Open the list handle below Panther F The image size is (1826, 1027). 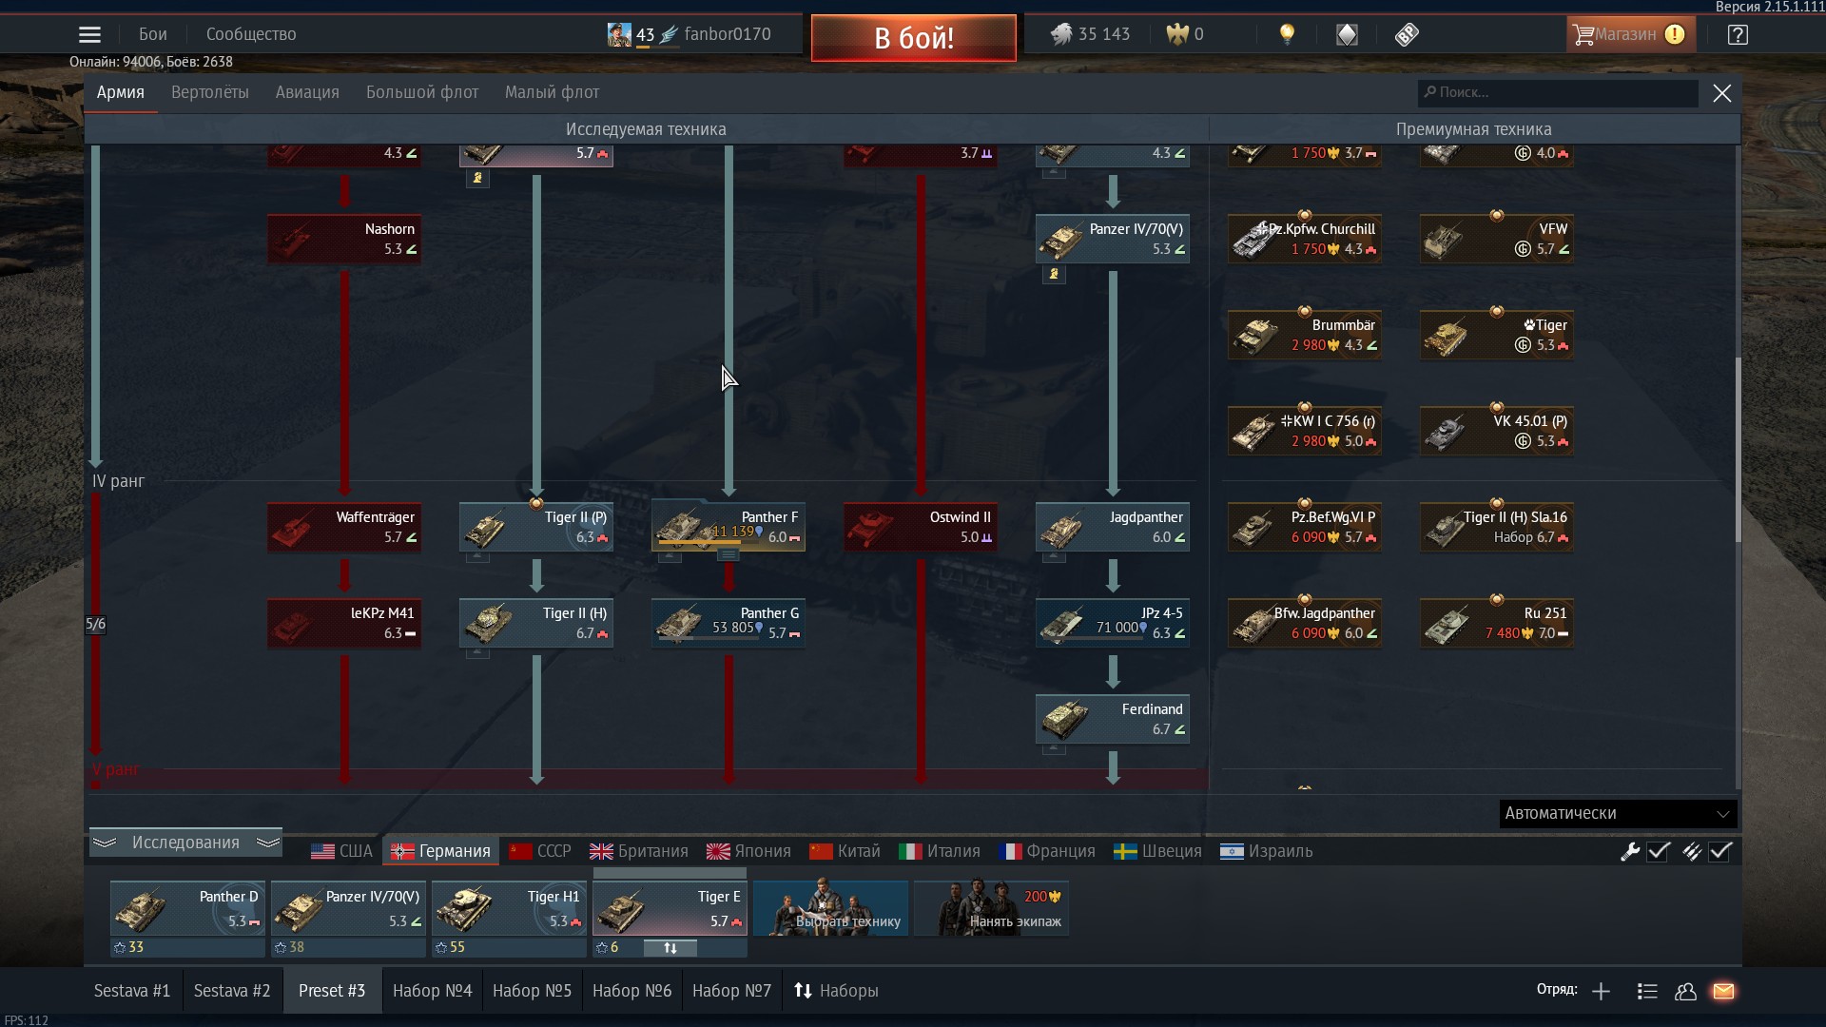point(728,555)
